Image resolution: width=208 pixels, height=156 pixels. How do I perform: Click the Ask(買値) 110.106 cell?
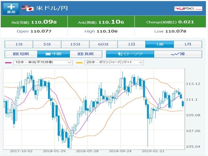[x=101, y=22]
